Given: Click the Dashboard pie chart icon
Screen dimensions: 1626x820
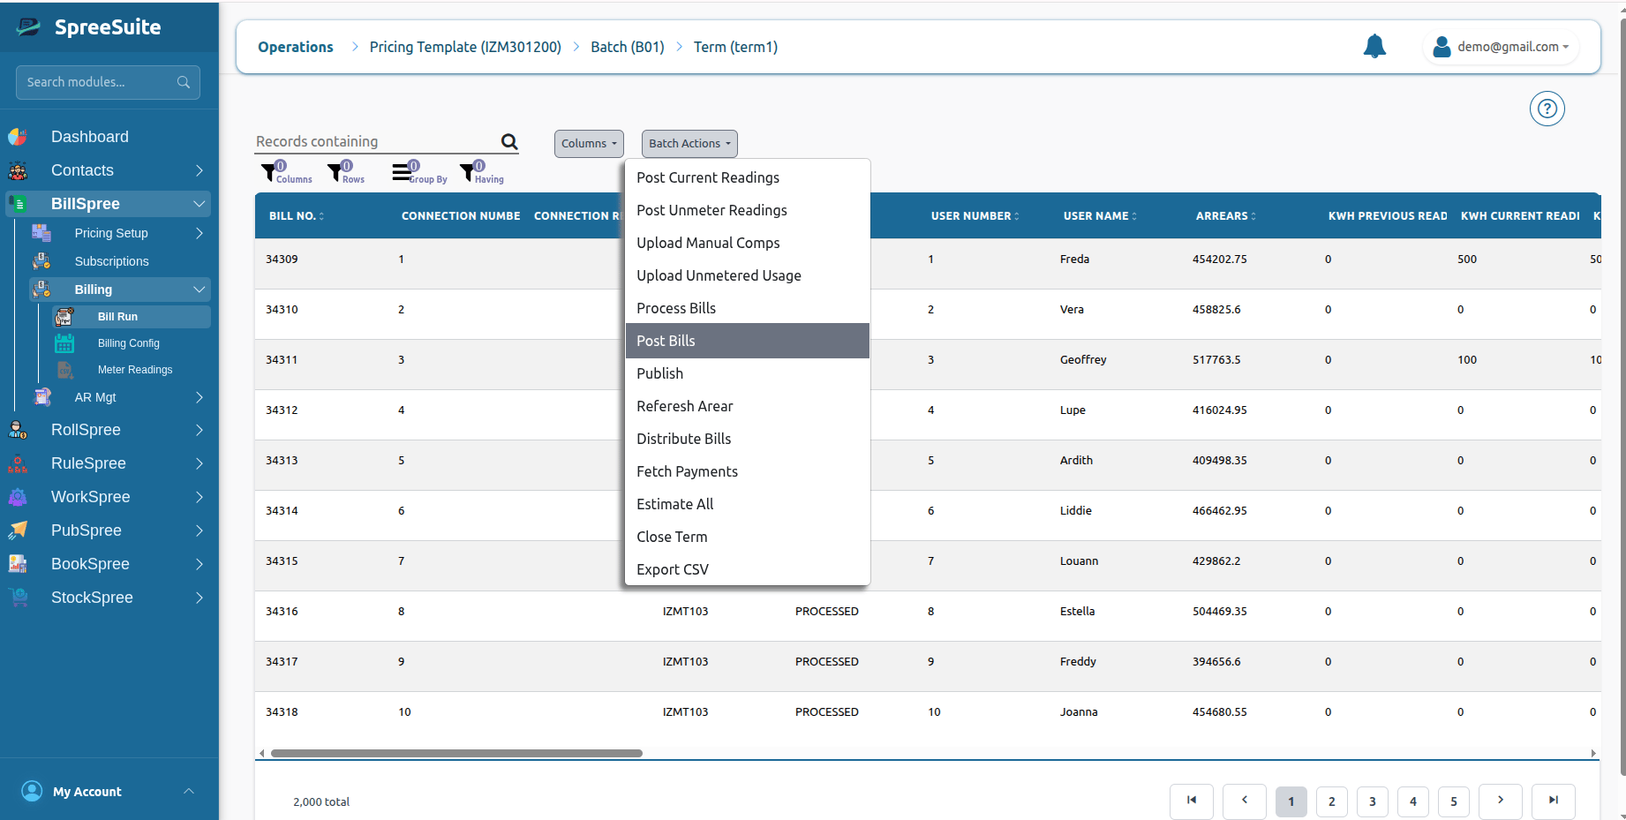Looking at the screenshot, I should pyautogui.click(x=18, y=137).
